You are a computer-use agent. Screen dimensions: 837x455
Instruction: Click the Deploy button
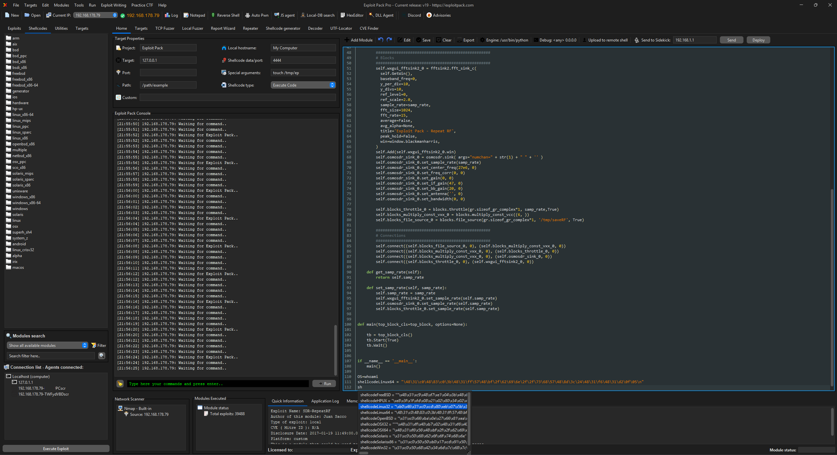pos(758,40)
